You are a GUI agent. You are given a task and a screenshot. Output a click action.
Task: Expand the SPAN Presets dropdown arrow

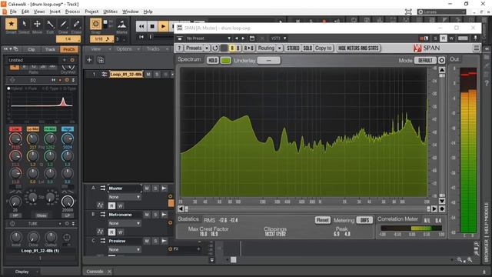pyautogui.click(x=207, y=48)
